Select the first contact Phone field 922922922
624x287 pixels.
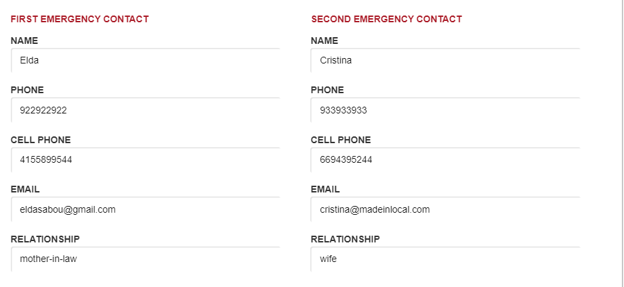(x=145, y=110)
